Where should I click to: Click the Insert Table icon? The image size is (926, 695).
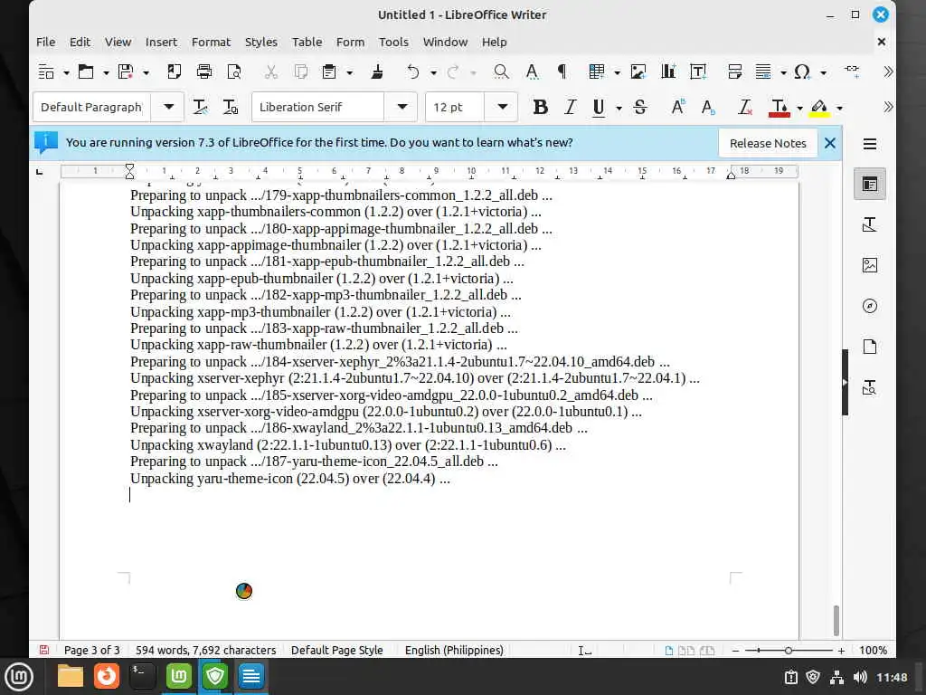[597, 72]
